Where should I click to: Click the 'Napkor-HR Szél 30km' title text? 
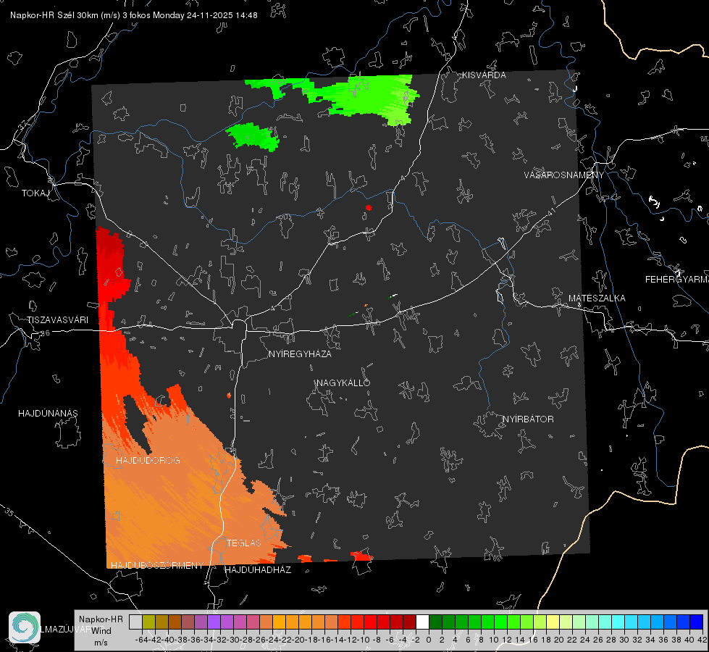[x=65, y=15]
